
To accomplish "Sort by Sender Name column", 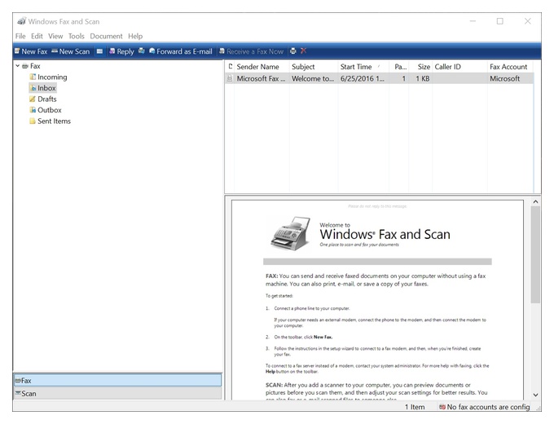I will (262, 67).
